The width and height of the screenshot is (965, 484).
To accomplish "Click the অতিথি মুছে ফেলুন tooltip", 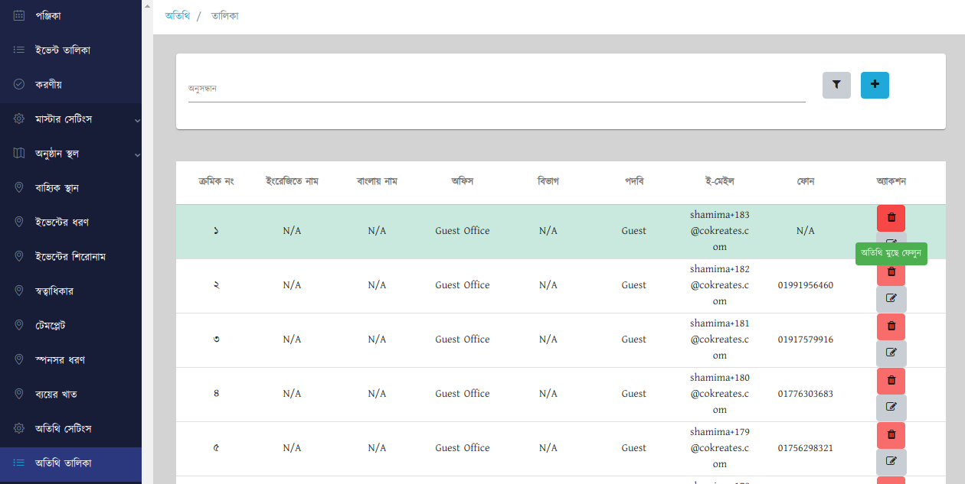I will 891,253.
